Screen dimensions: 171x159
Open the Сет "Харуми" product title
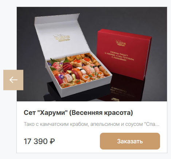[x=78, y=113]
